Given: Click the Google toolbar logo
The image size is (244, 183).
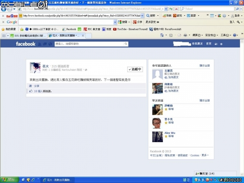Looking at the screenshot, I should click(x=12, y=22).
